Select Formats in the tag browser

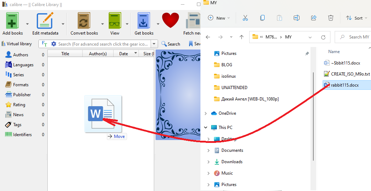21,84
